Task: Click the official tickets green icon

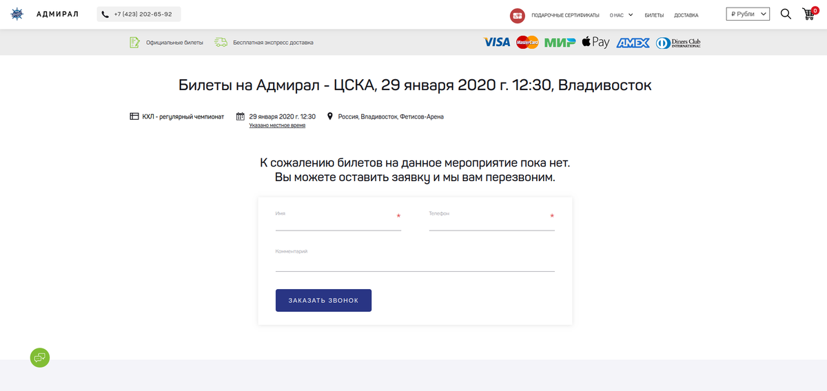Action: click(135, 42)
